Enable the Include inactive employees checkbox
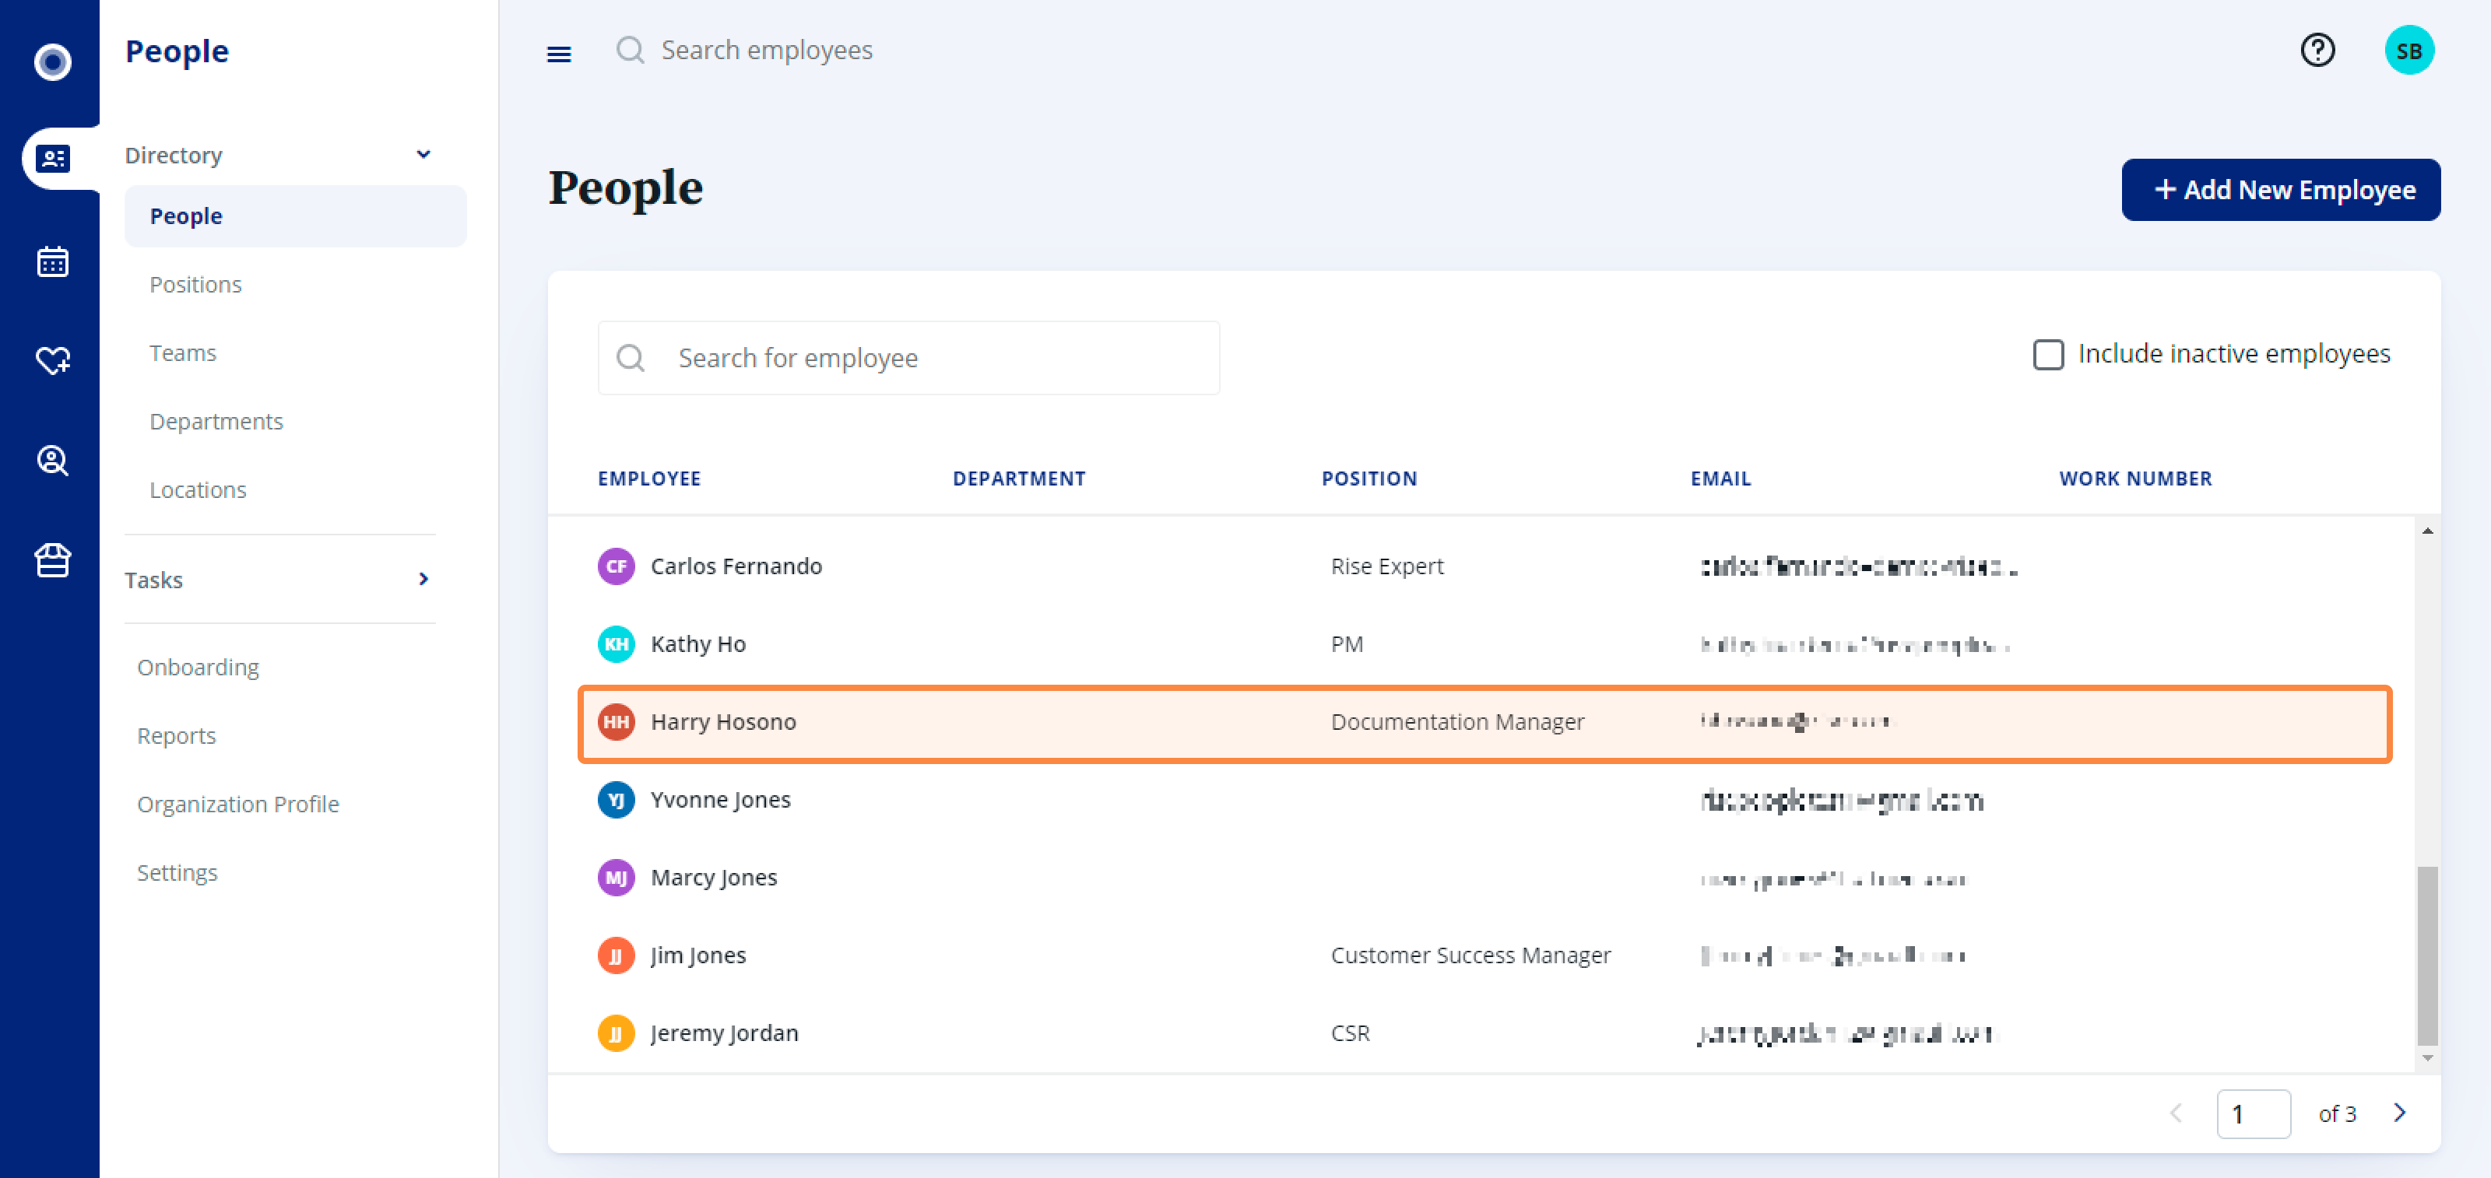Image resolution: width=2491 pixels, height=1178 pixels. (x=2047, y=355)
